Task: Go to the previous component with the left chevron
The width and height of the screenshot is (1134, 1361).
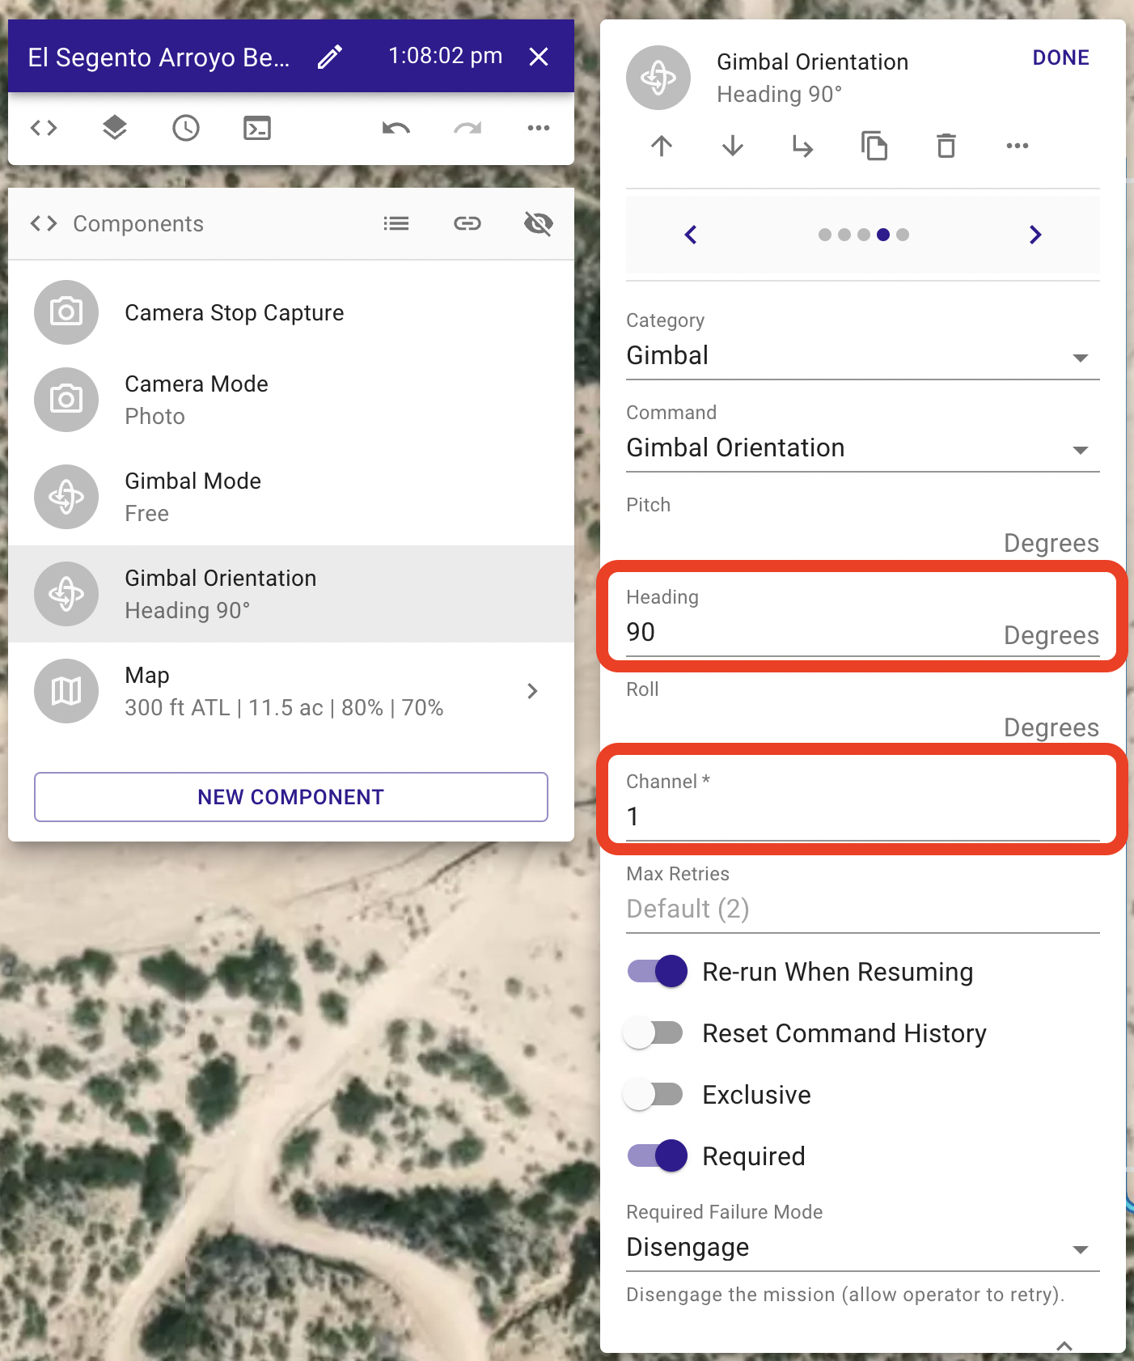Action: [x=691, y=235]
